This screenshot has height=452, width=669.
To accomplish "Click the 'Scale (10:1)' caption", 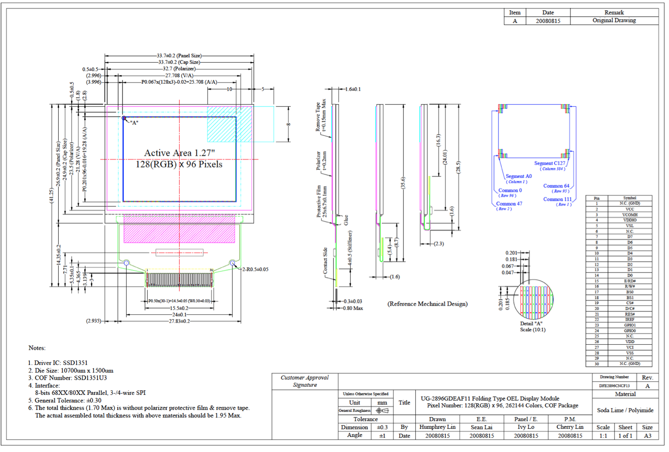I will [533, 330].
